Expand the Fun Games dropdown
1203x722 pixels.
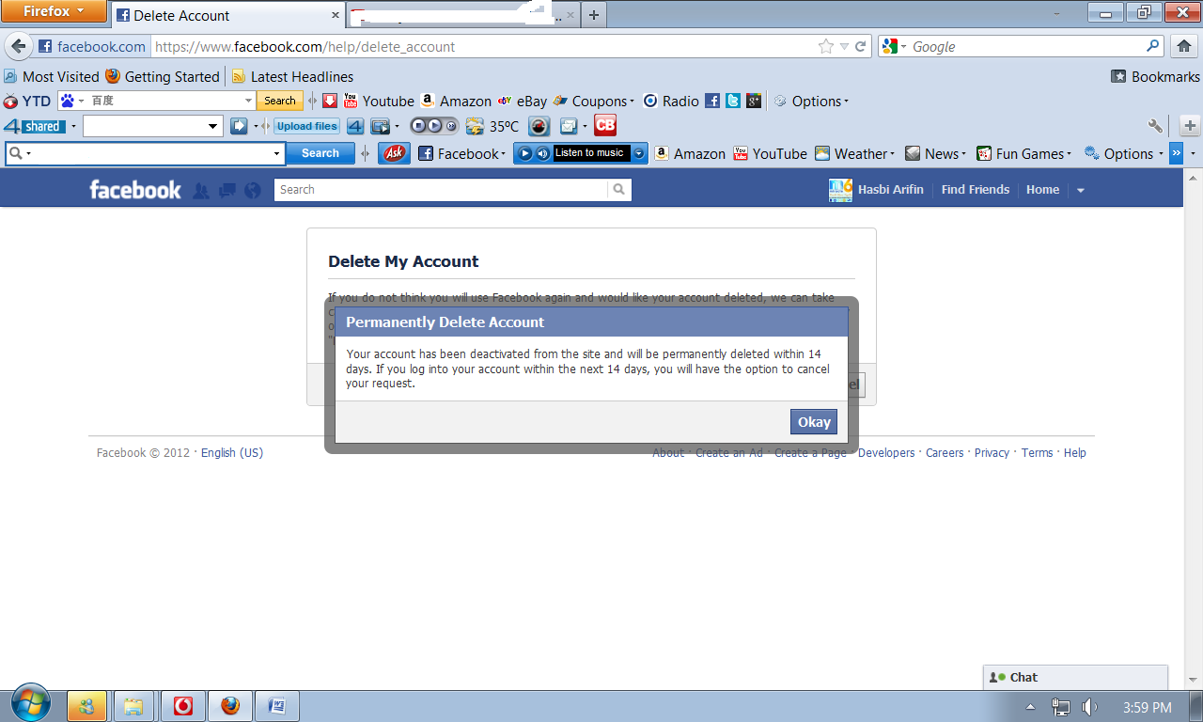(x=1070, y=154)
